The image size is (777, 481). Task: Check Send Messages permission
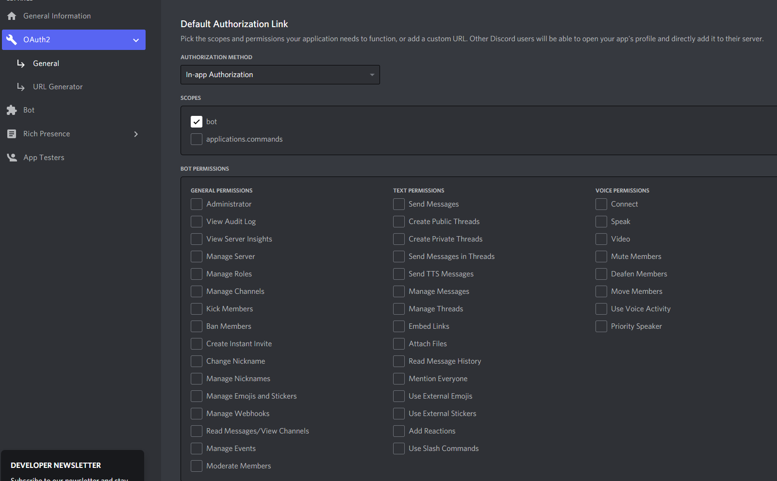pos(399,204)
